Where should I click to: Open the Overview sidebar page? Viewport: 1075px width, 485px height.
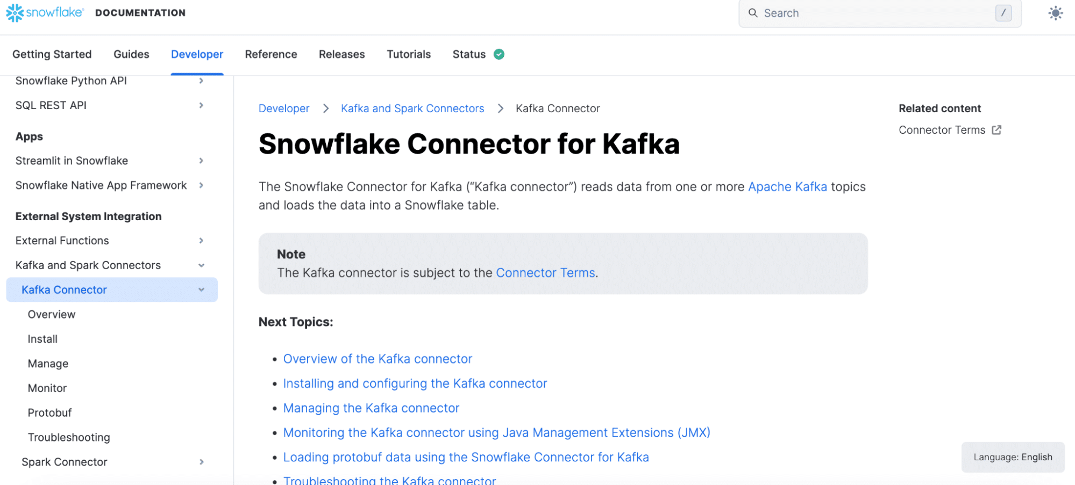(x=52, y=314)
